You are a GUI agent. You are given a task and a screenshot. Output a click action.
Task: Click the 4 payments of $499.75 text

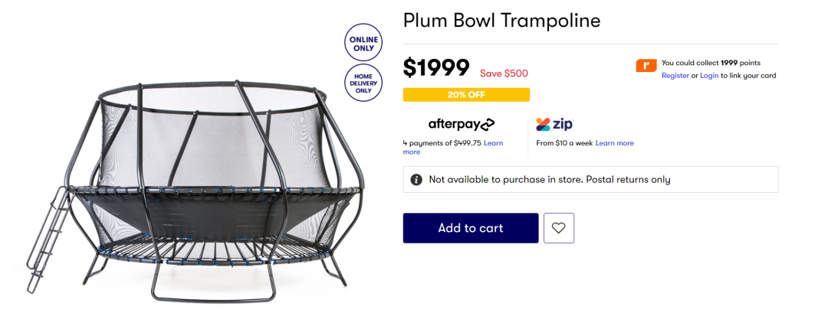coord(442,143)
